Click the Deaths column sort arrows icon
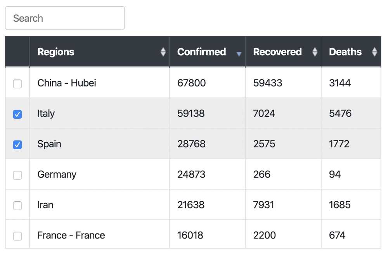 click(x=375, y=52)
